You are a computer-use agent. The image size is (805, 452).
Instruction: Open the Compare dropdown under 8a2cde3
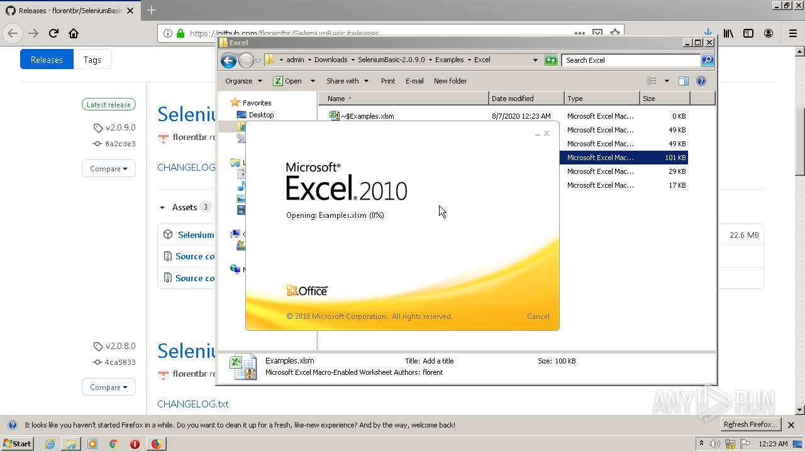click(x=108, y=169)
